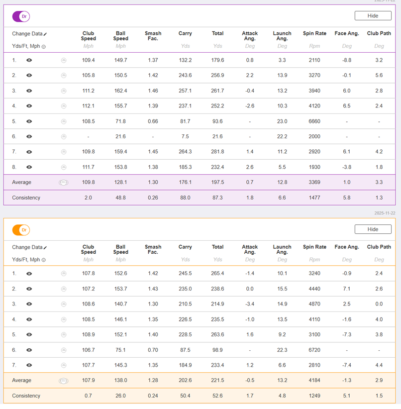This screenshot has height=409, width=401.
Task: Expand Yds/Ft, Mph units dropdown in orange table
Action: (x=44, y=260)
